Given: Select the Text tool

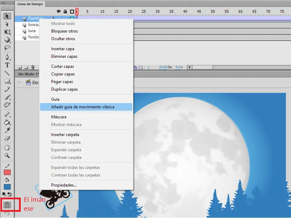Looking at the screenshot, I should tap(7, 65).
